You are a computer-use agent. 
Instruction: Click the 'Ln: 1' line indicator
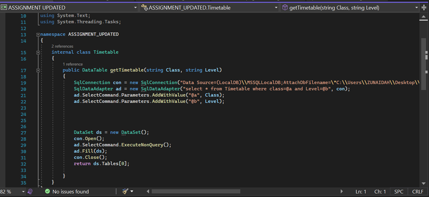361,191
